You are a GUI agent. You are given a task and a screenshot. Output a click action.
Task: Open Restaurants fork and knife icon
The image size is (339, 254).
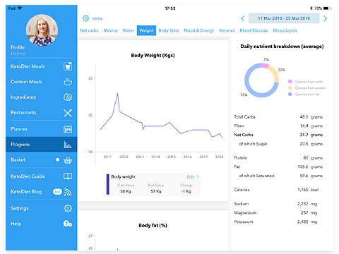click(68, 113)
